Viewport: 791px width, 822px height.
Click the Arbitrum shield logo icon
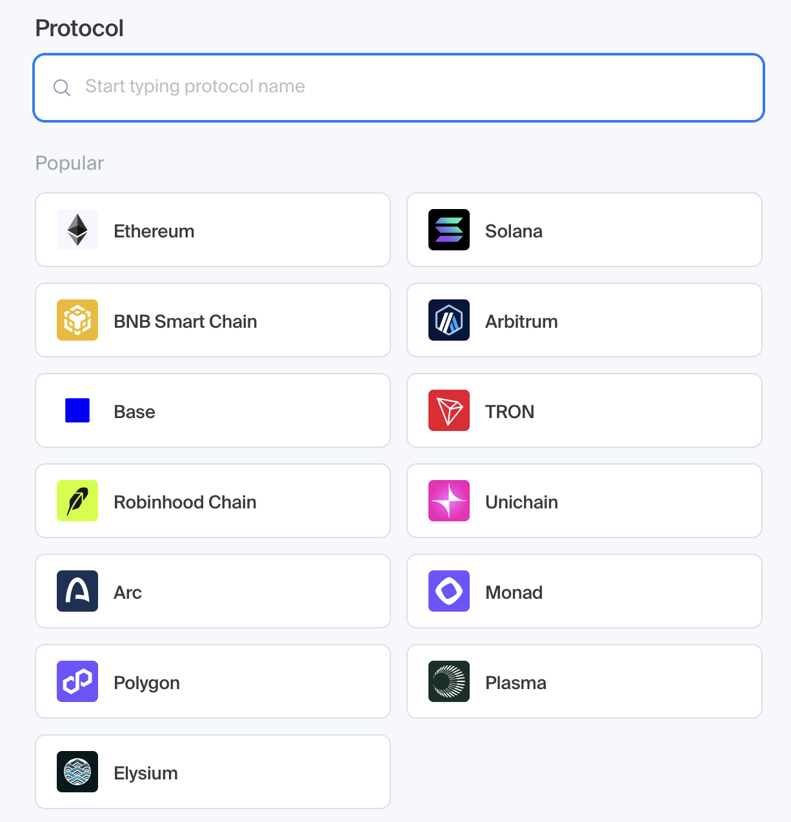[x=449, y=320]
